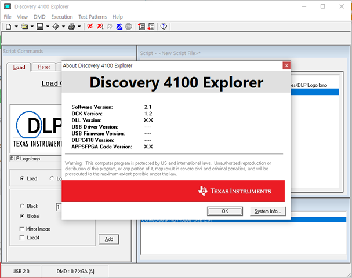This screenshot has height=278, width=352.
Task: Switch to the Reset tab
Action: tap(43, 67)
